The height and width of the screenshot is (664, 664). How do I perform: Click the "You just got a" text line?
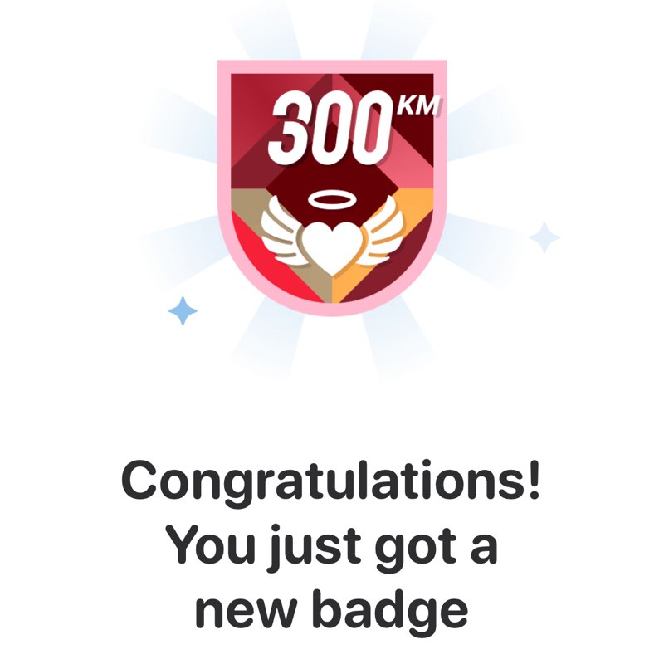tap(331, 545)
